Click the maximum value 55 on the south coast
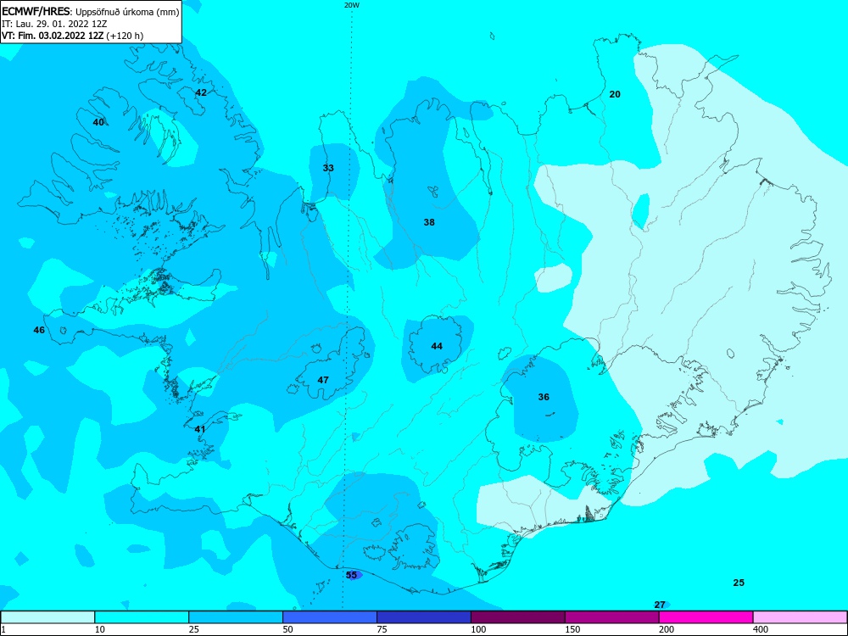This screenshot has height=636, width=848. (352, 575)
